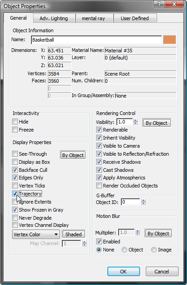Image resolution: width=187 pixels, height=285 pixels.
Task: Open the Vertex Color dropdown
Action: [36, 234]
